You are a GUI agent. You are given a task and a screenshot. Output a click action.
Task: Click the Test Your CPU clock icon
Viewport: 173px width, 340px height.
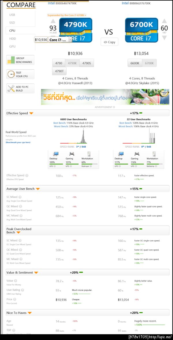point(11,74)
